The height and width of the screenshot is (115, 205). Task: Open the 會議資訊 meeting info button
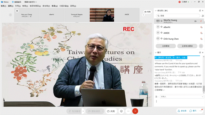tap(16, 2)
